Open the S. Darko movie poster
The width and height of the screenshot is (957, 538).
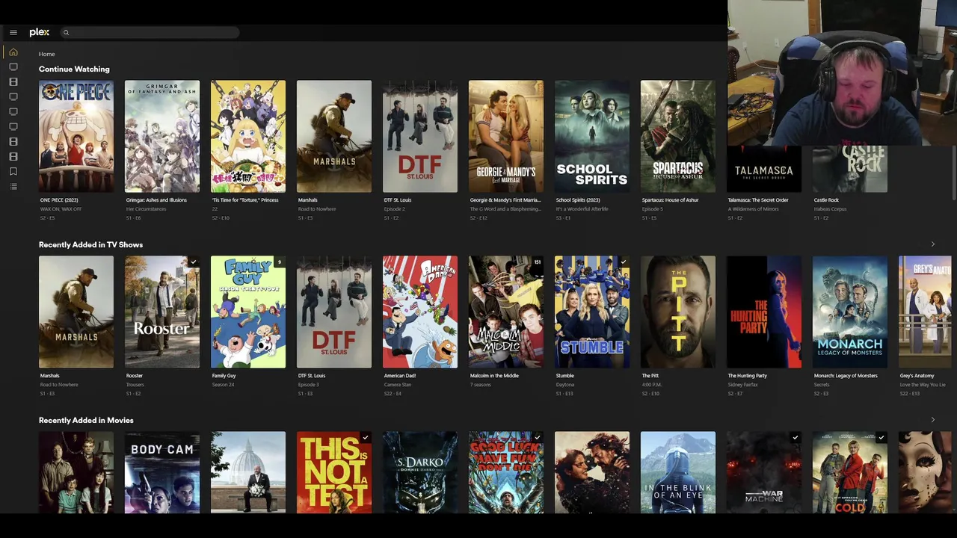point(420,472)
